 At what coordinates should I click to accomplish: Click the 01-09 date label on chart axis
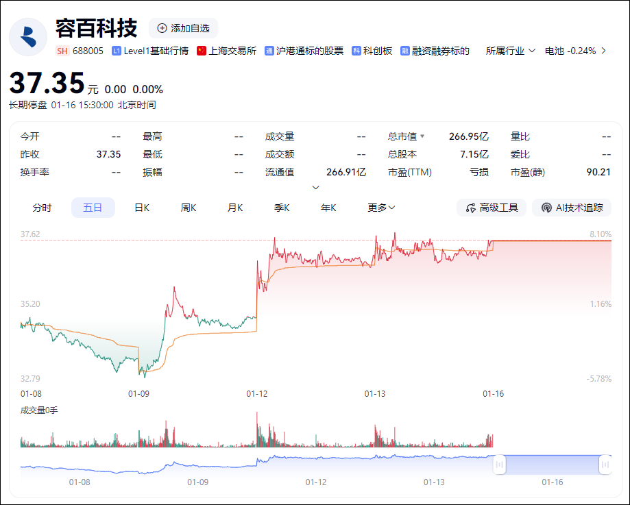(x=138, y=394)
